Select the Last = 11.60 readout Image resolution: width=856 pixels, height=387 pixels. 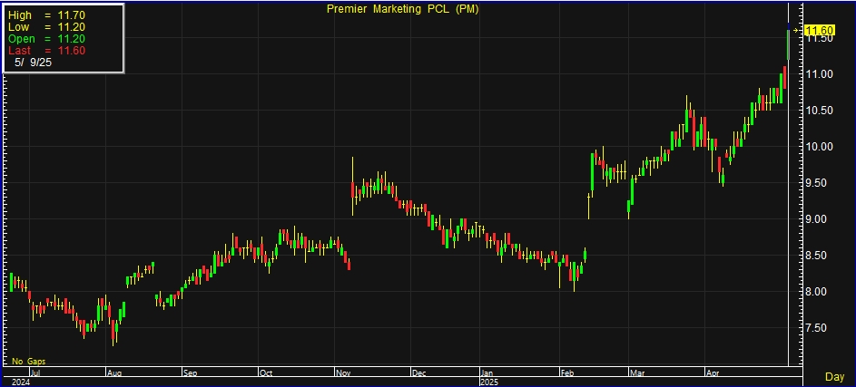pos(46,50)
